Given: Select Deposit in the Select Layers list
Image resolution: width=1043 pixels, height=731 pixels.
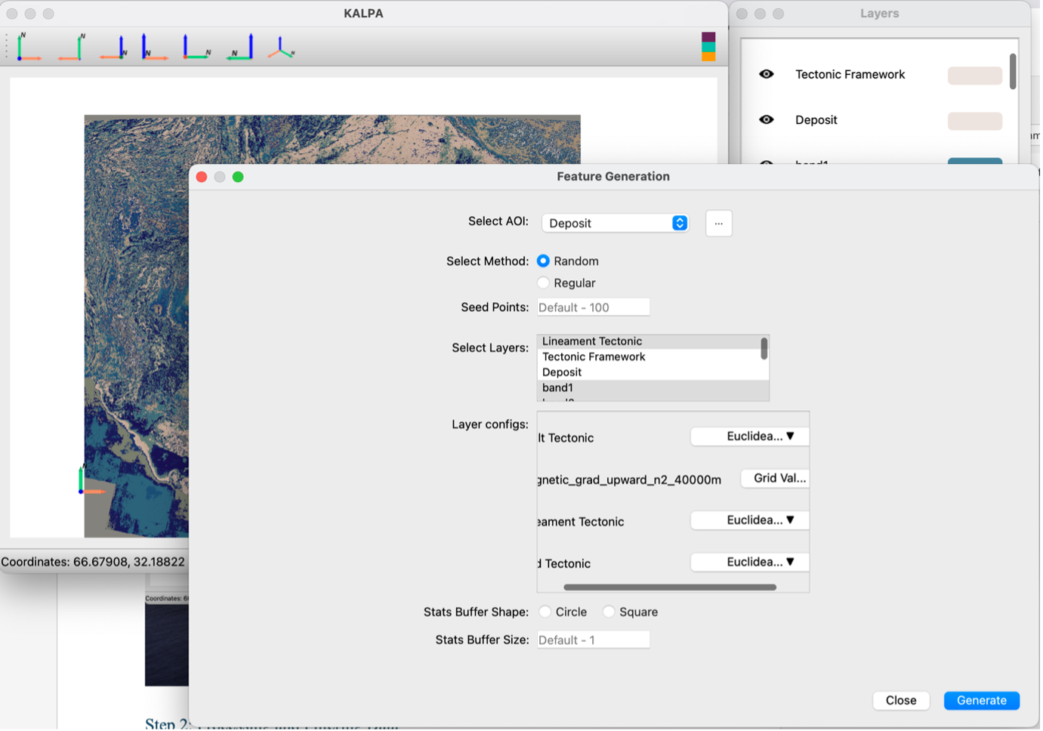Looking at the screenshot, I should pos(648,372).
